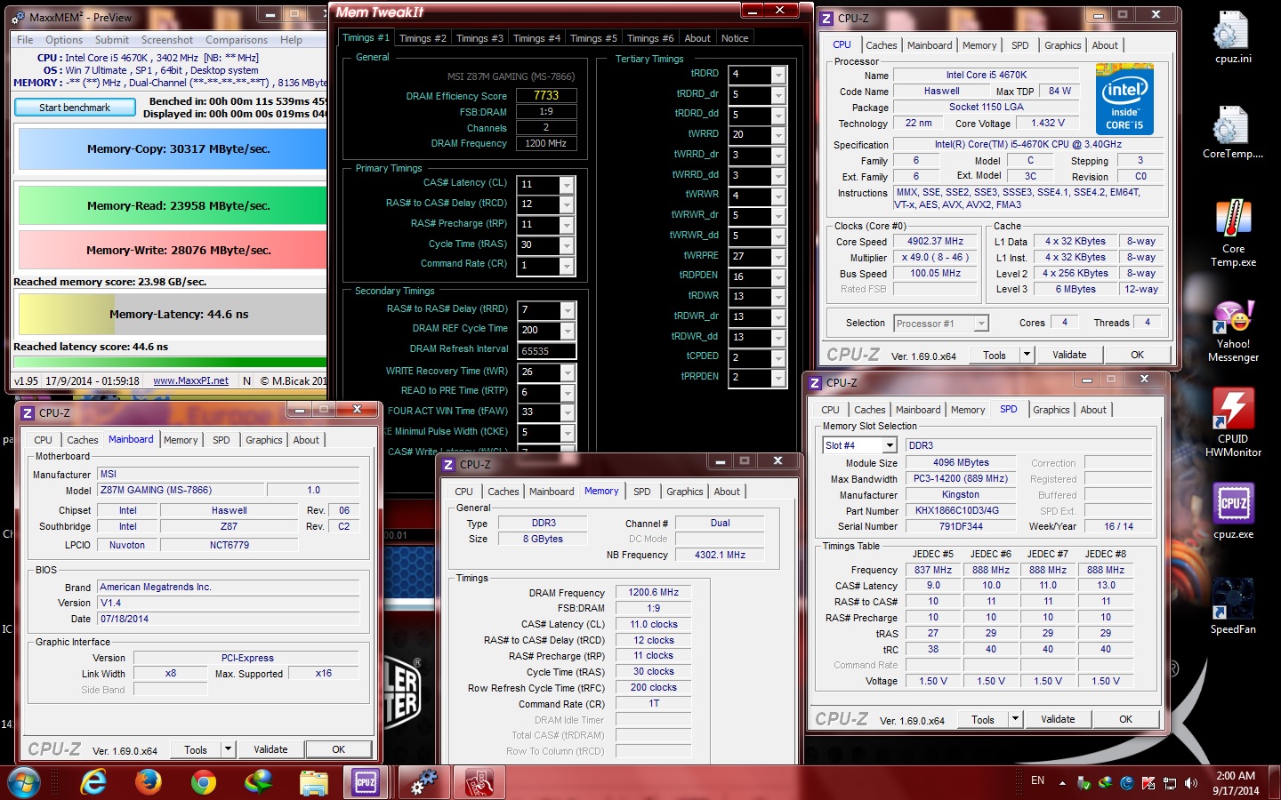Launch Google Chrome from the taskbar

[x=203, y=782]
